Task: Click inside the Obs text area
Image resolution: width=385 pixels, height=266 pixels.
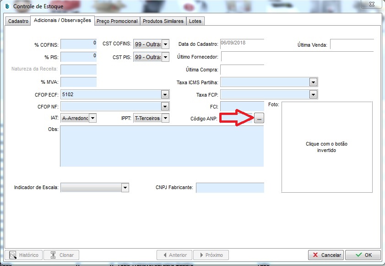Action: click(162, 146)
